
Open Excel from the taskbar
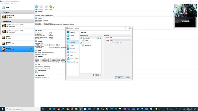pos(116,109)
